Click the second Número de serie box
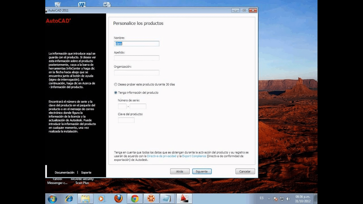The width and height of the screenshot is (363, 204). coord(138,106)
